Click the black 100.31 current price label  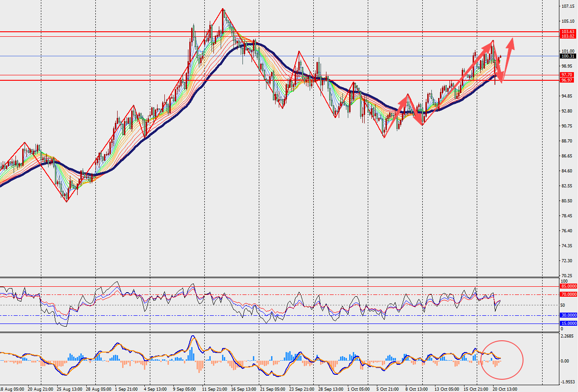[568, 56]
